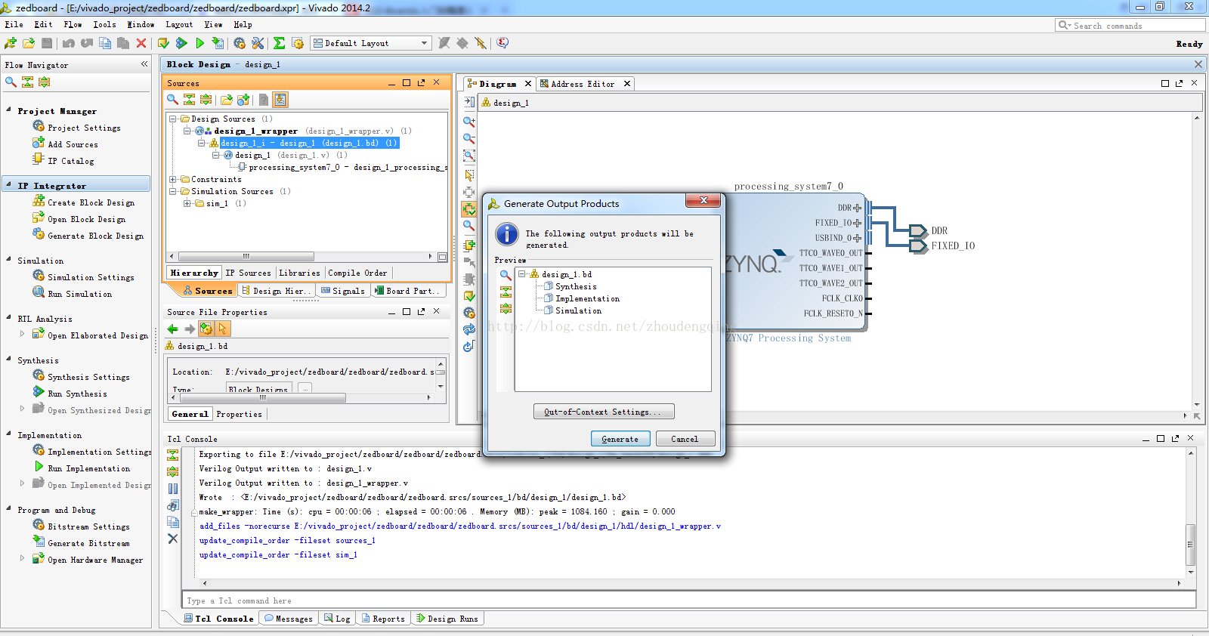The image size is (1209, 636).
Task: Click expand all icon in dialog Preview
Action: coord(506,308)
